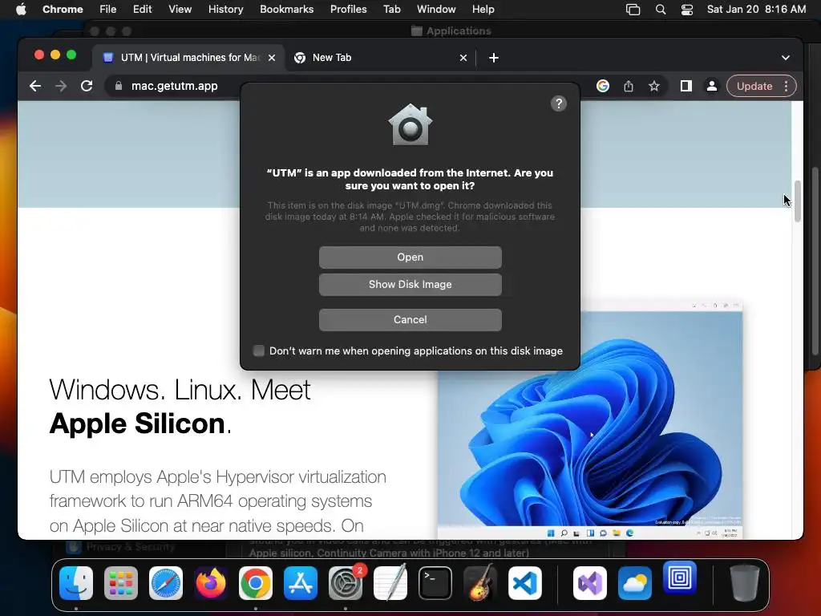Open Spotlight search
This screenshot has width=821, height=616.
tap(661, 9)
